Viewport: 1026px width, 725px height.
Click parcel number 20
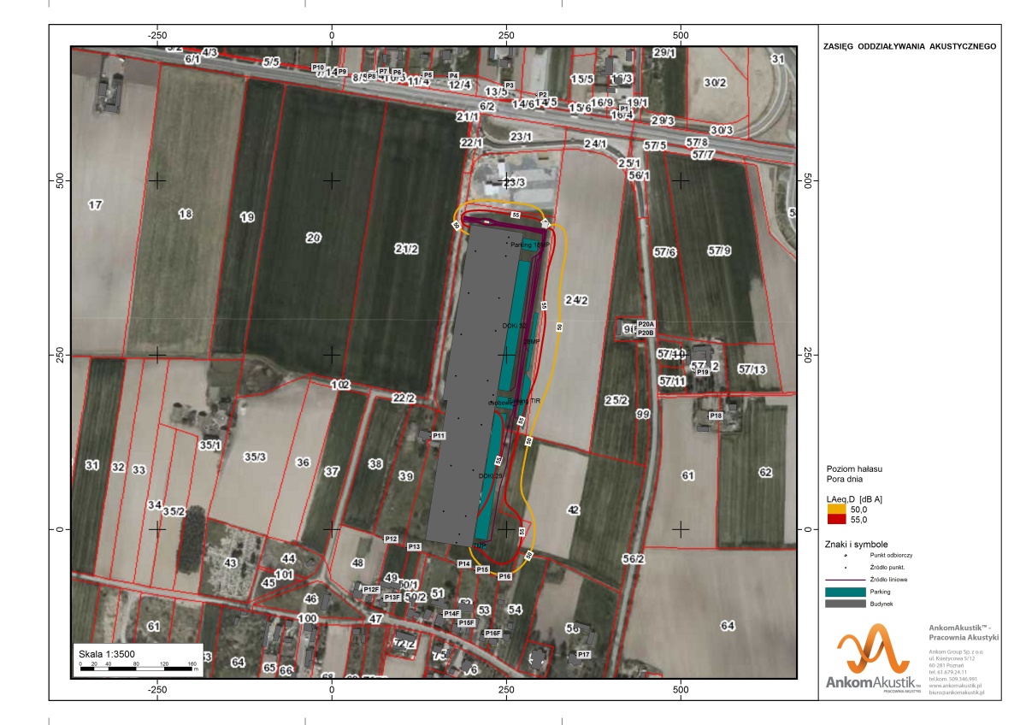313,239
